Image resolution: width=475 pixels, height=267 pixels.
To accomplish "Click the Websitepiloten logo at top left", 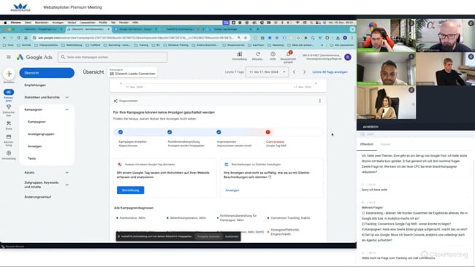I will [x=20, y=7].
